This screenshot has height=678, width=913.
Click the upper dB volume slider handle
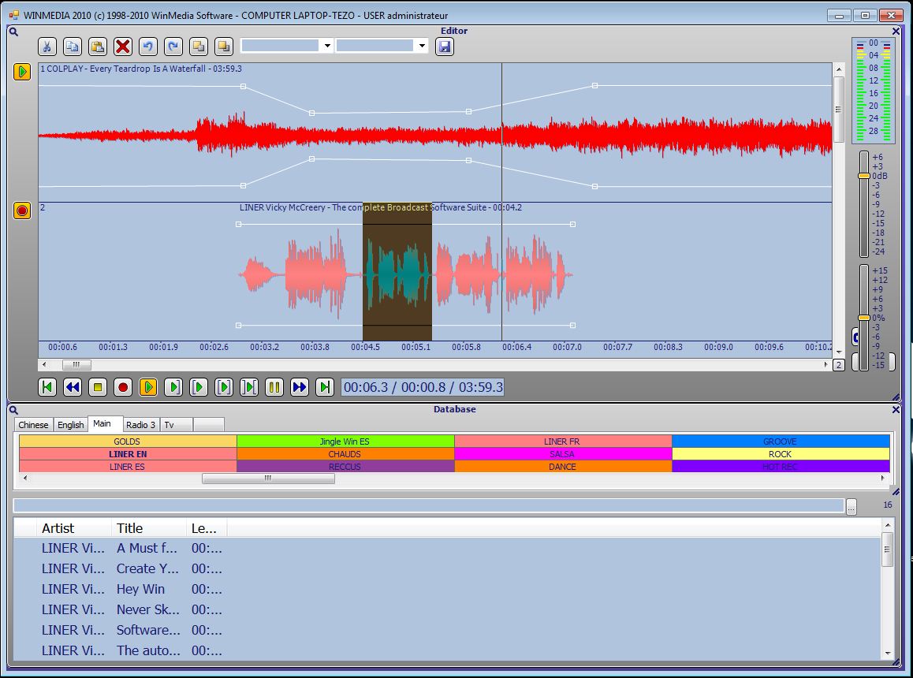click(x=864, y=176)
